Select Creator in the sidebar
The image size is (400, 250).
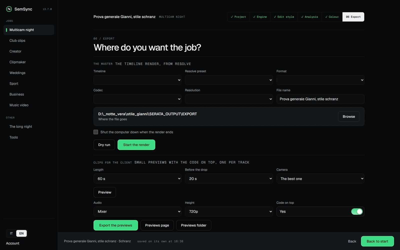(x=29, y=51)
